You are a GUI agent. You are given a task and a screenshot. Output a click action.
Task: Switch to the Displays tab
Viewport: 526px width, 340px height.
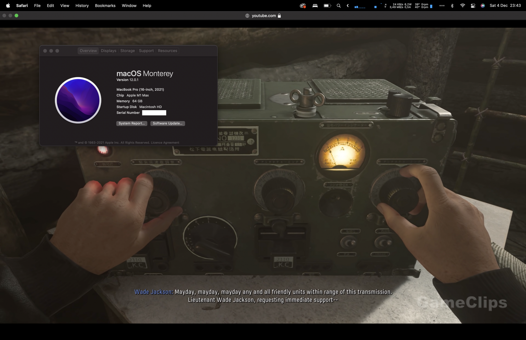(x=108, y=51)
